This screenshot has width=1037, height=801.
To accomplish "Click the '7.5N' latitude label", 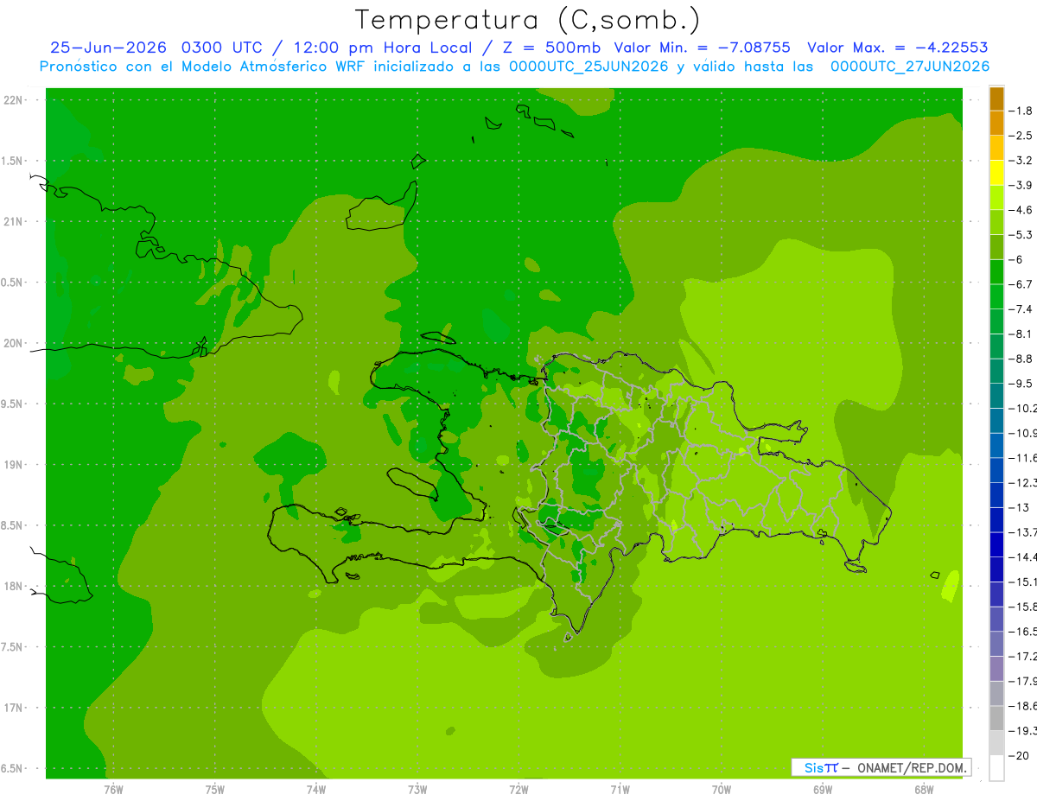I will (12, 647).
